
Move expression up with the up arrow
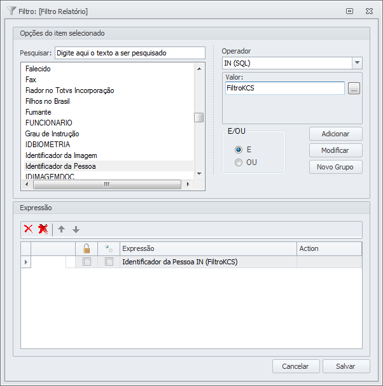(x=62, y=229)
